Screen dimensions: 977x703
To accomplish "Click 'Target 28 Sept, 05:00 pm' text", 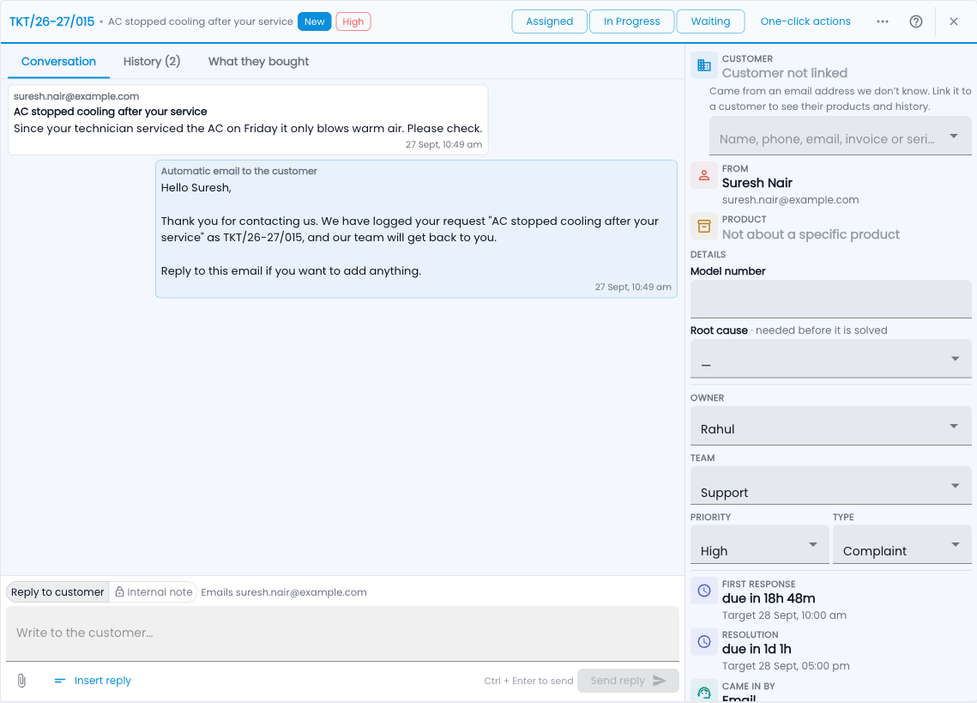I will click(786, 665).
